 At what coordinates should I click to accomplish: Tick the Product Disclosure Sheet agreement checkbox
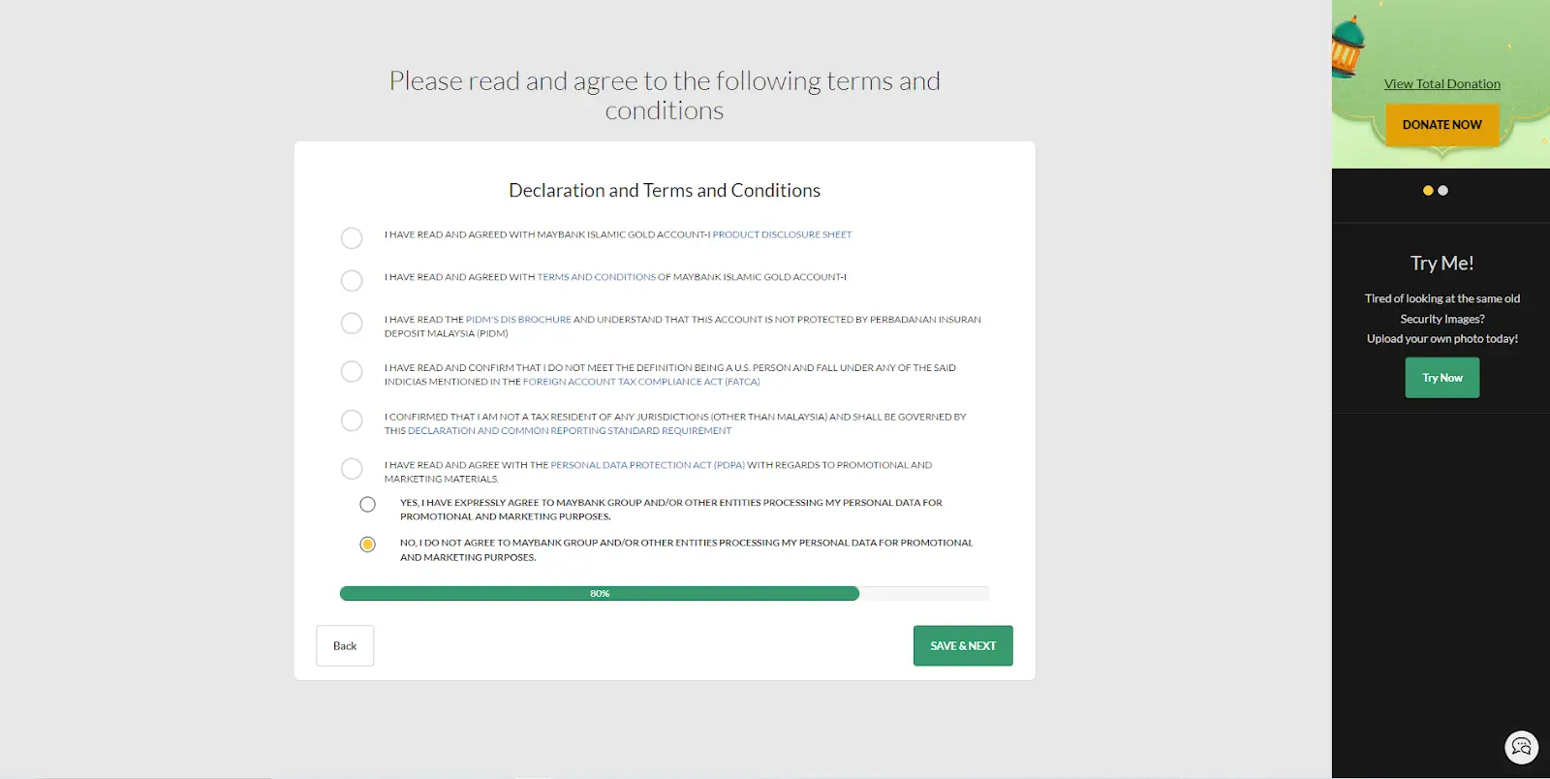point(352,238)
